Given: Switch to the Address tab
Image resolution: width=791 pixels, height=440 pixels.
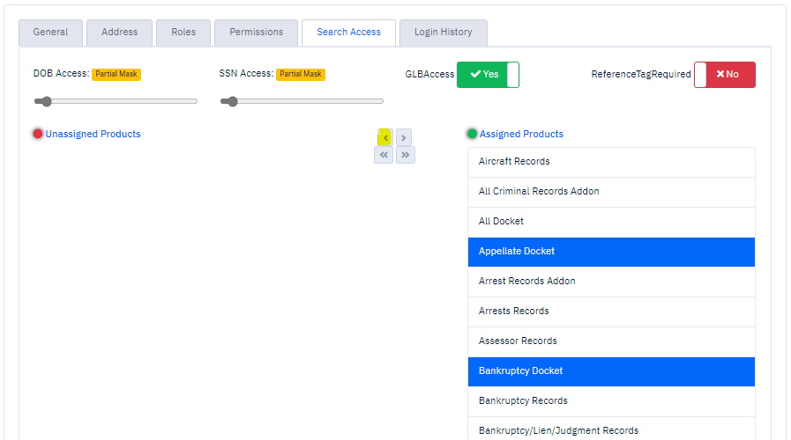Looking at the screenshot, I should pos(120,33).
